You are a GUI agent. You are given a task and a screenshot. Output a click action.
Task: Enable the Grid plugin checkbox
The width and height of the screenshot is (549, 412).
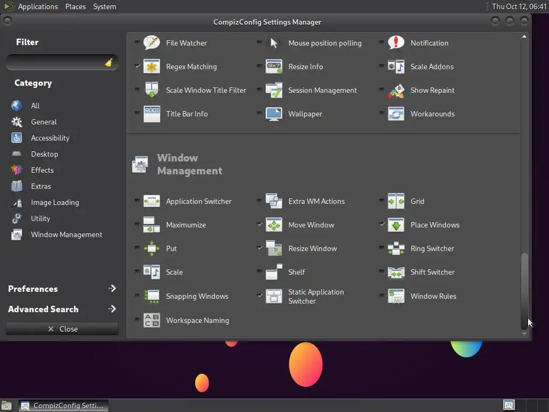point(382,201)
